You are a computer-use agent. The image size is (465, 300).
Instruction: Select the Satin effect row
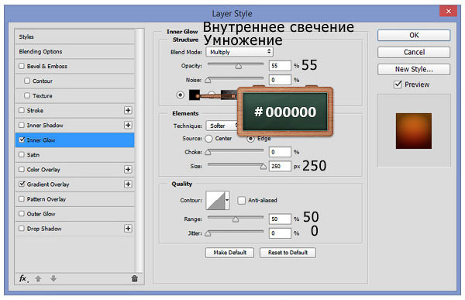point(74,154)
